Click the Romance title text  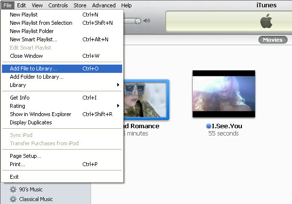pyautogui.click(x=145, y=126)
